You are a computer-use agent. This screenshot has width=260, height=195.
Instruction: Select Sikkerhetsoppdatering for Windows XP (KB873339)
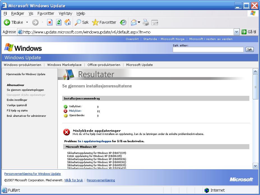click(96, 153)
